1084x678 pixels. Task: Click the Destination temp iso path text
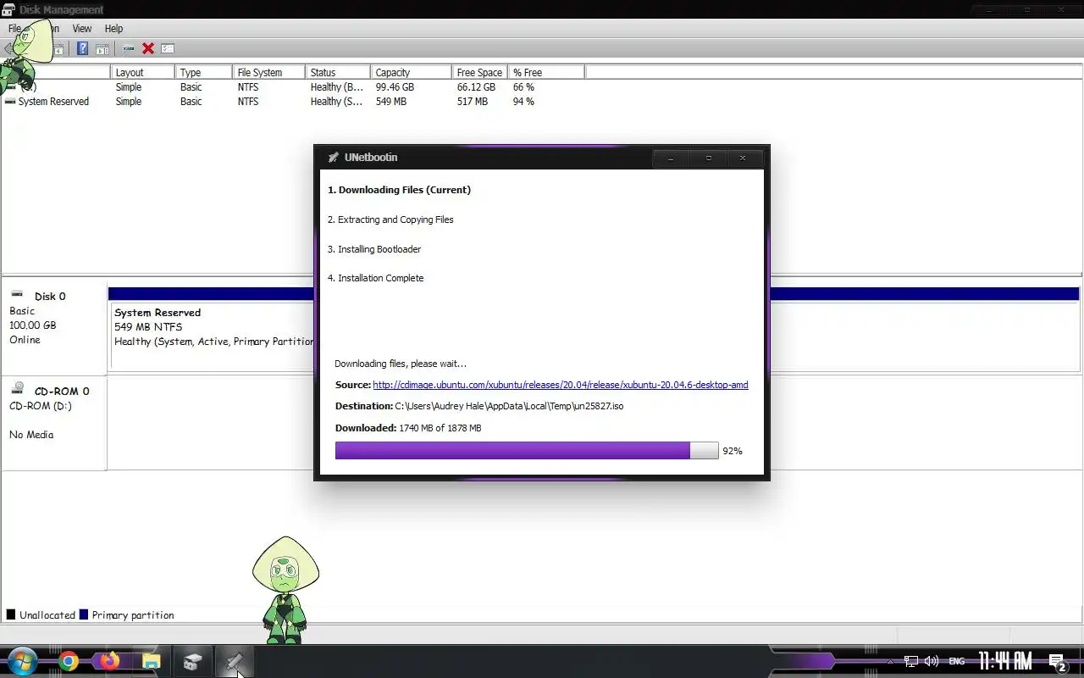pyautogui.click(x=509, y=406)
